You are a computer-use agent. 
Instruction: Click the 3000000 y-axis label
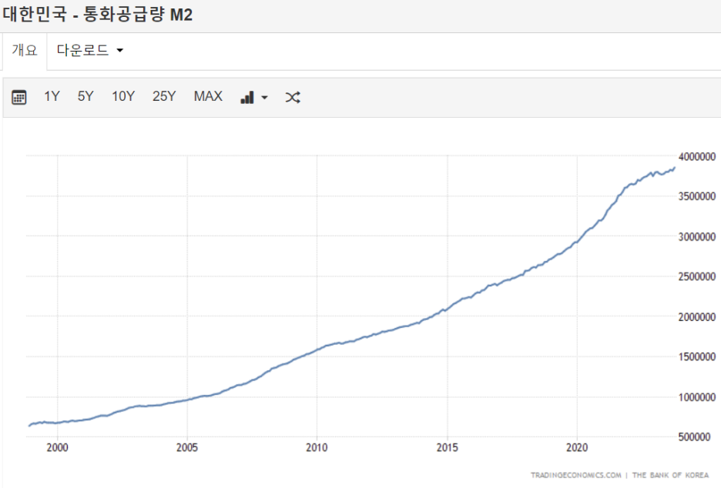697,236
